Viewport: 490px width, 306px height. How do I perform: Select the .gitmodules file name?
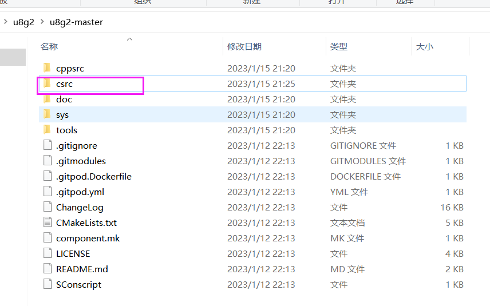tap(81, 161)
